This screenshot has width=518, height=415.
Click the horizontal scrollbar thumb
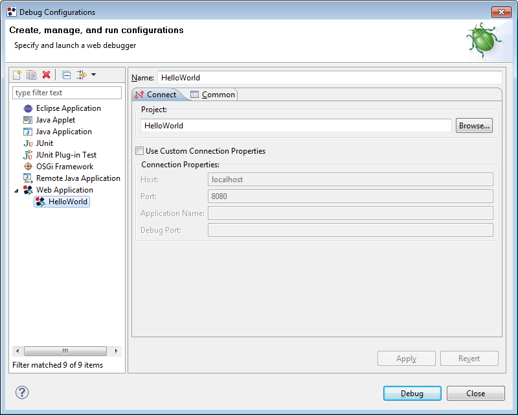(65, 351)
